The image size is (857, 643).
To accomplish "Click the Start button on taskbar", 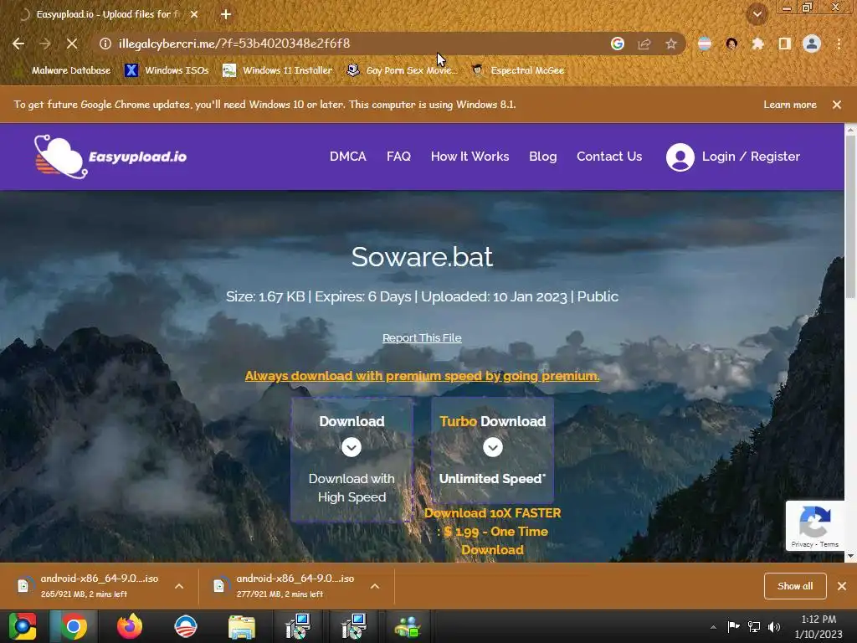I will tap(23, 626).
